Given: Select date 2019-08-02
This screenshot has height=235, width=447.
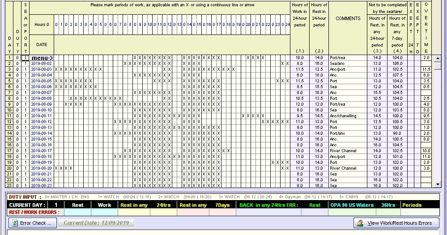Looking at the screenshot, I should point(42,64).
